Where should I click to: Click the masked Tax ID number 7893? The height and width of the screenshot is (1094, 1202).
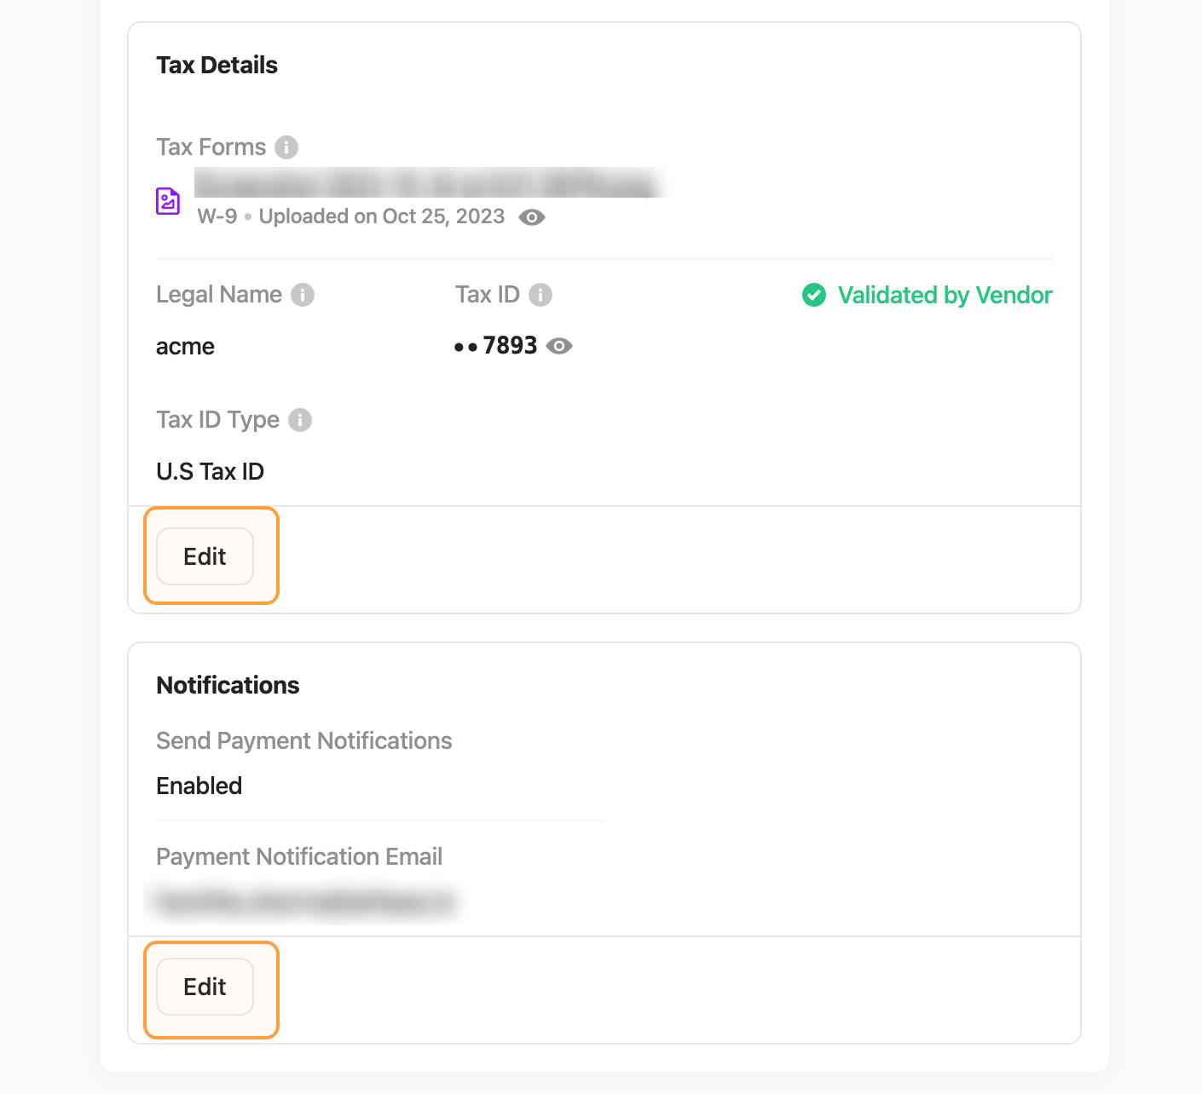tap(496, 346)
